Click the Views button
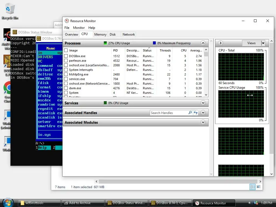 pos(251,43)
